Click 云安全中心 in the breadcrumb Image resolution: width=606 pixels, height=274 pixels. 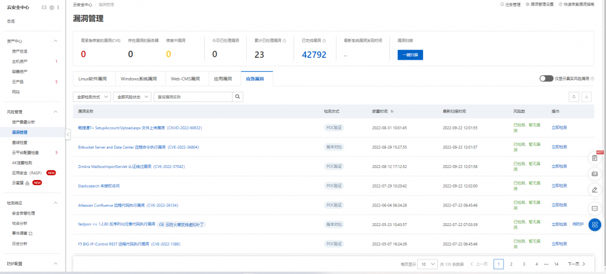point(82,5)
